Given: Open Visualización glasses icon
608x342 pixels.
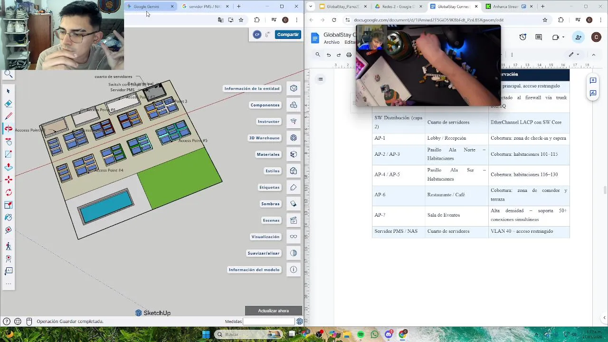Looking at the screenshot, I should click(x=294, y=237).
